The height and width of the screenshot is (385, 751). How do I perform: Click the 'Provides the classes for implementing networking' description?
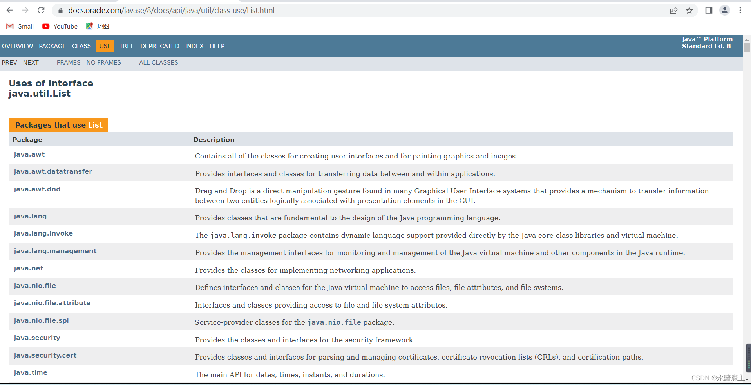305,270
